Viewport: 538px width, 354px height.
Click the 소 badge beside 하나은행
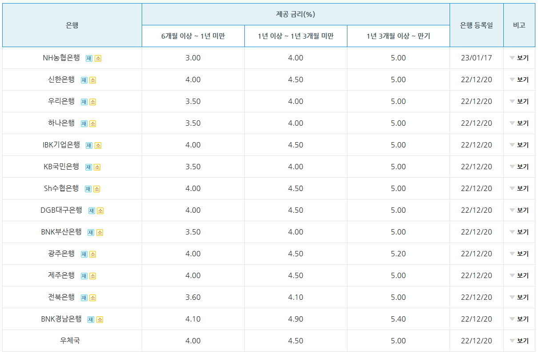tap(92, 123)
